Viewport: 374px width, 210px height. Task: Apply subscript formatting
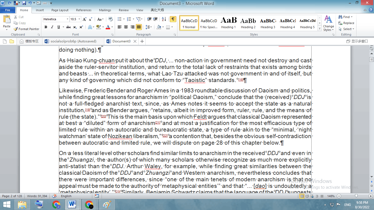tap(75, 27)
